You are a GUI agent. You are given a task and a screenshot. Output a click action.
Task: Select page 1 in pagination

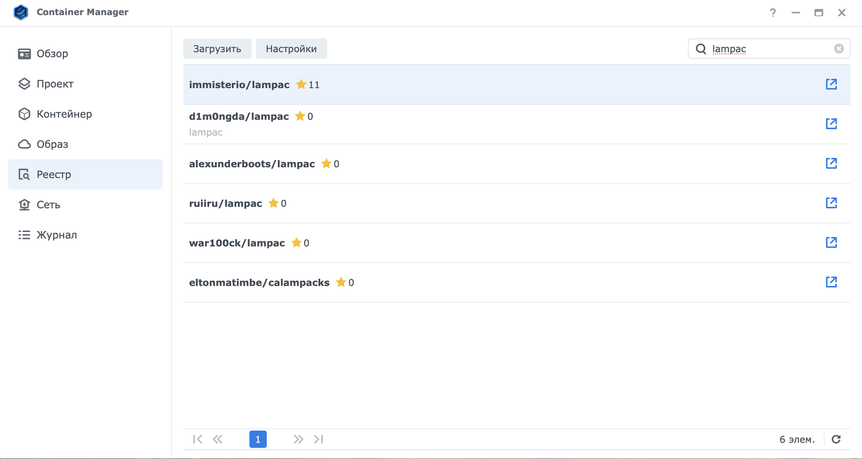258,439
